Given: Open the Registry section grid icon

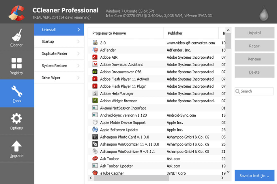Looking at the screenshot, I should coord(16,64).
